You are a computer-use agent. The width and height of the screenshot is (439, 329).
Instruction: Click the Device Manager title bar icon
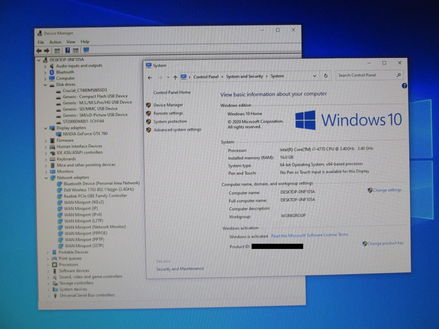coord(40,33)
